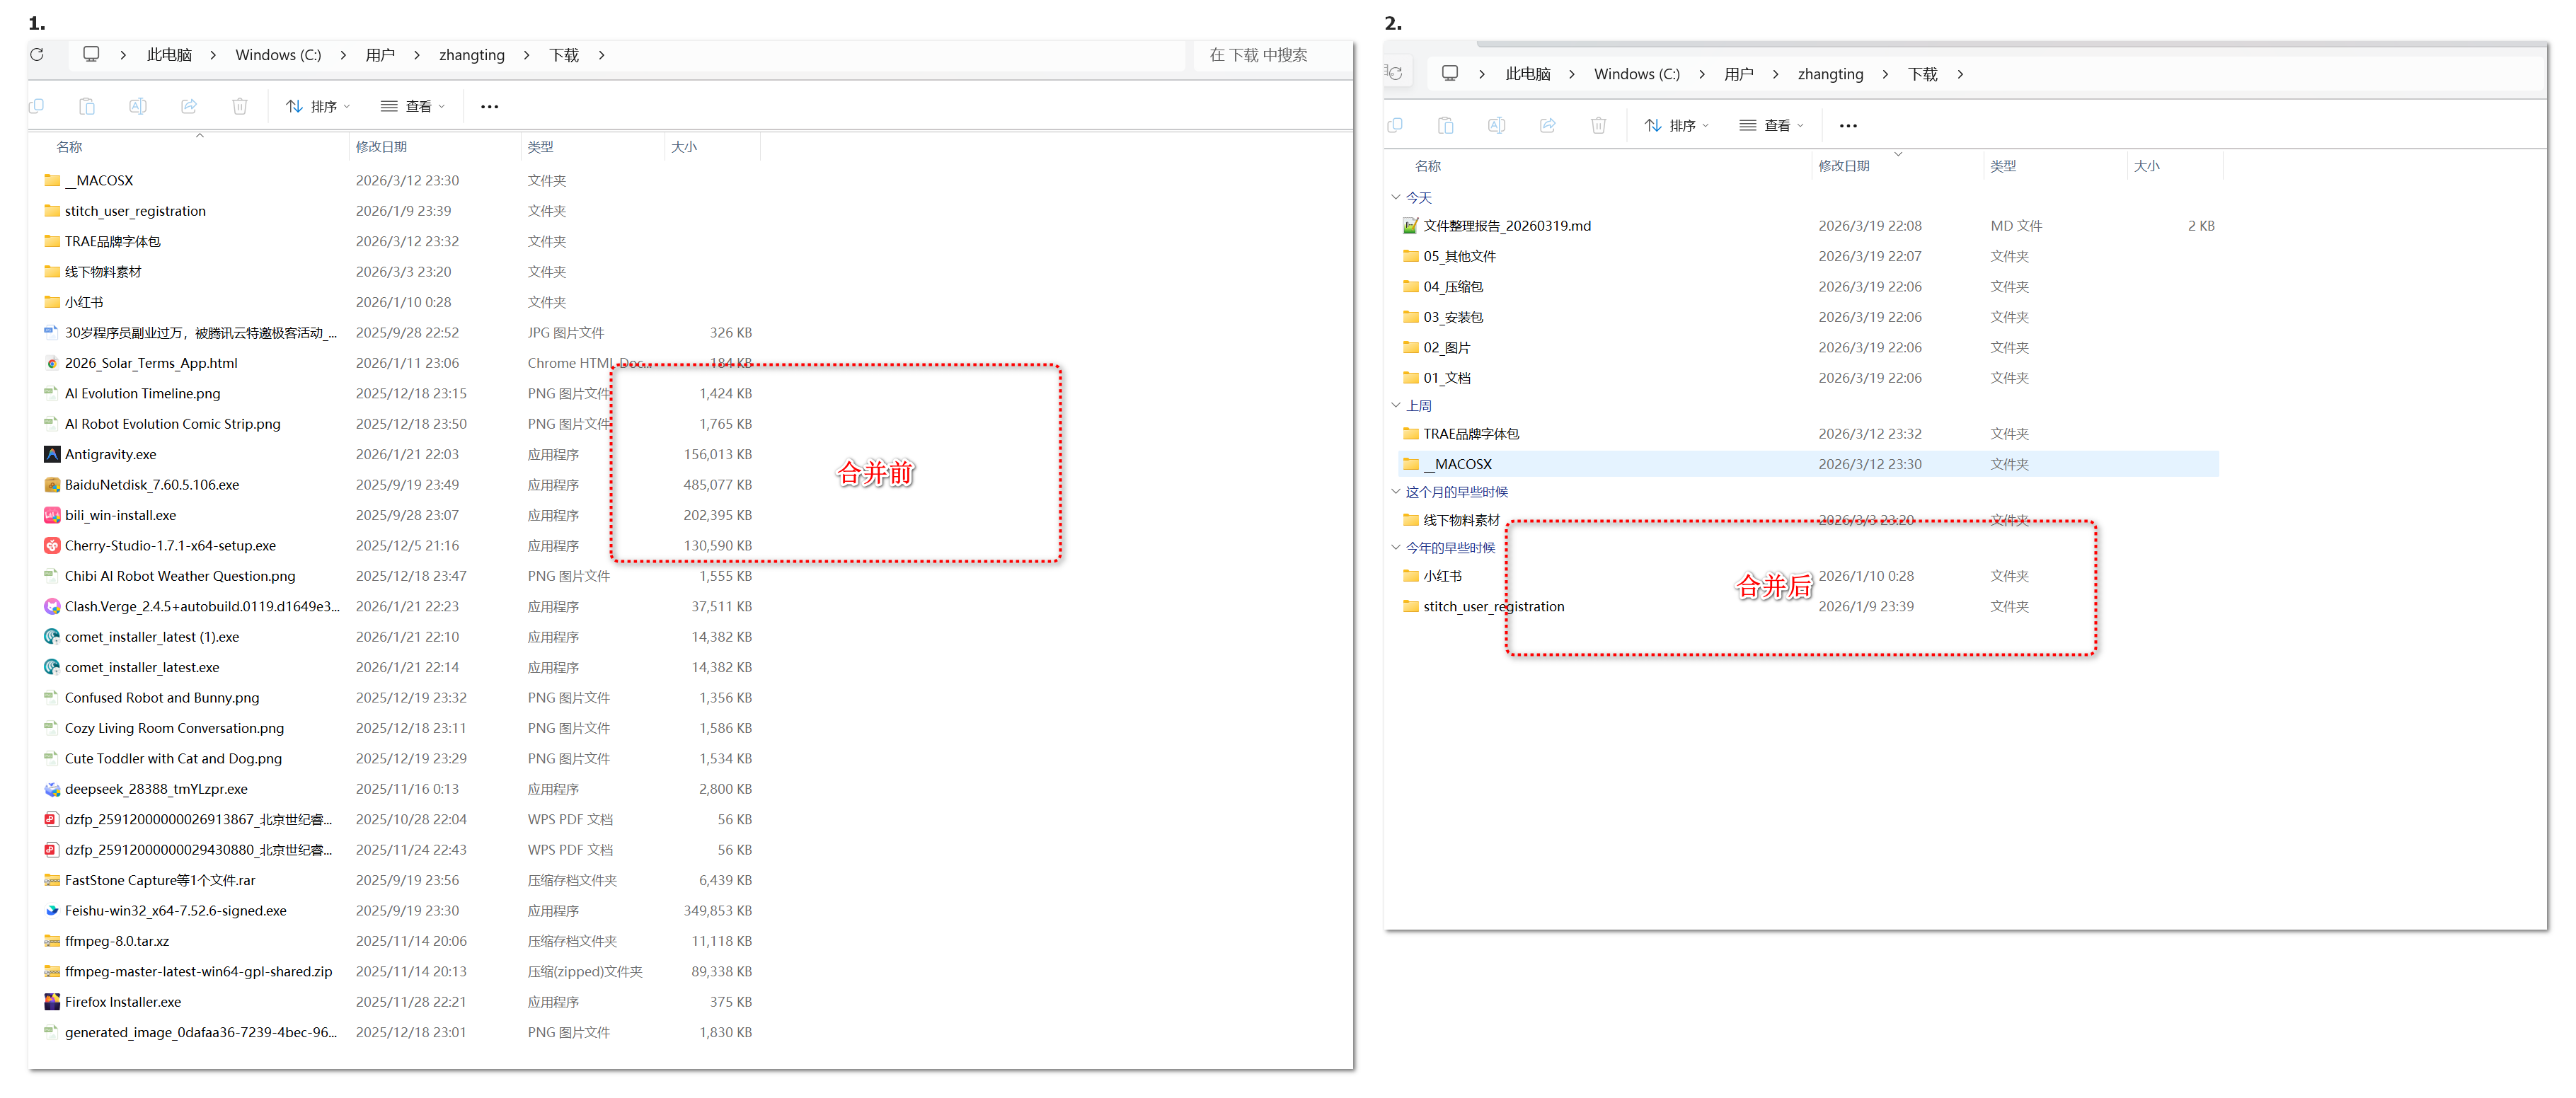The image size is (2576, 1098).
Task: Collapse the 今年的早些时候 group
Action: pyautogui.click(x=1396, y=547)
